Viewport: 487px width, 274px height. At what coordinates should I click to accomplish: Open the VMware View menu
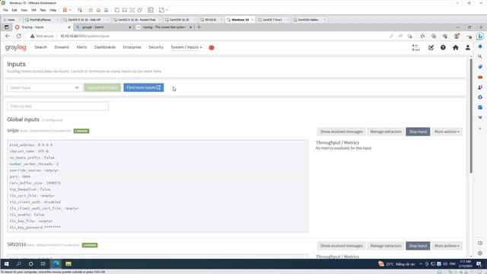[x=24, y=10]
